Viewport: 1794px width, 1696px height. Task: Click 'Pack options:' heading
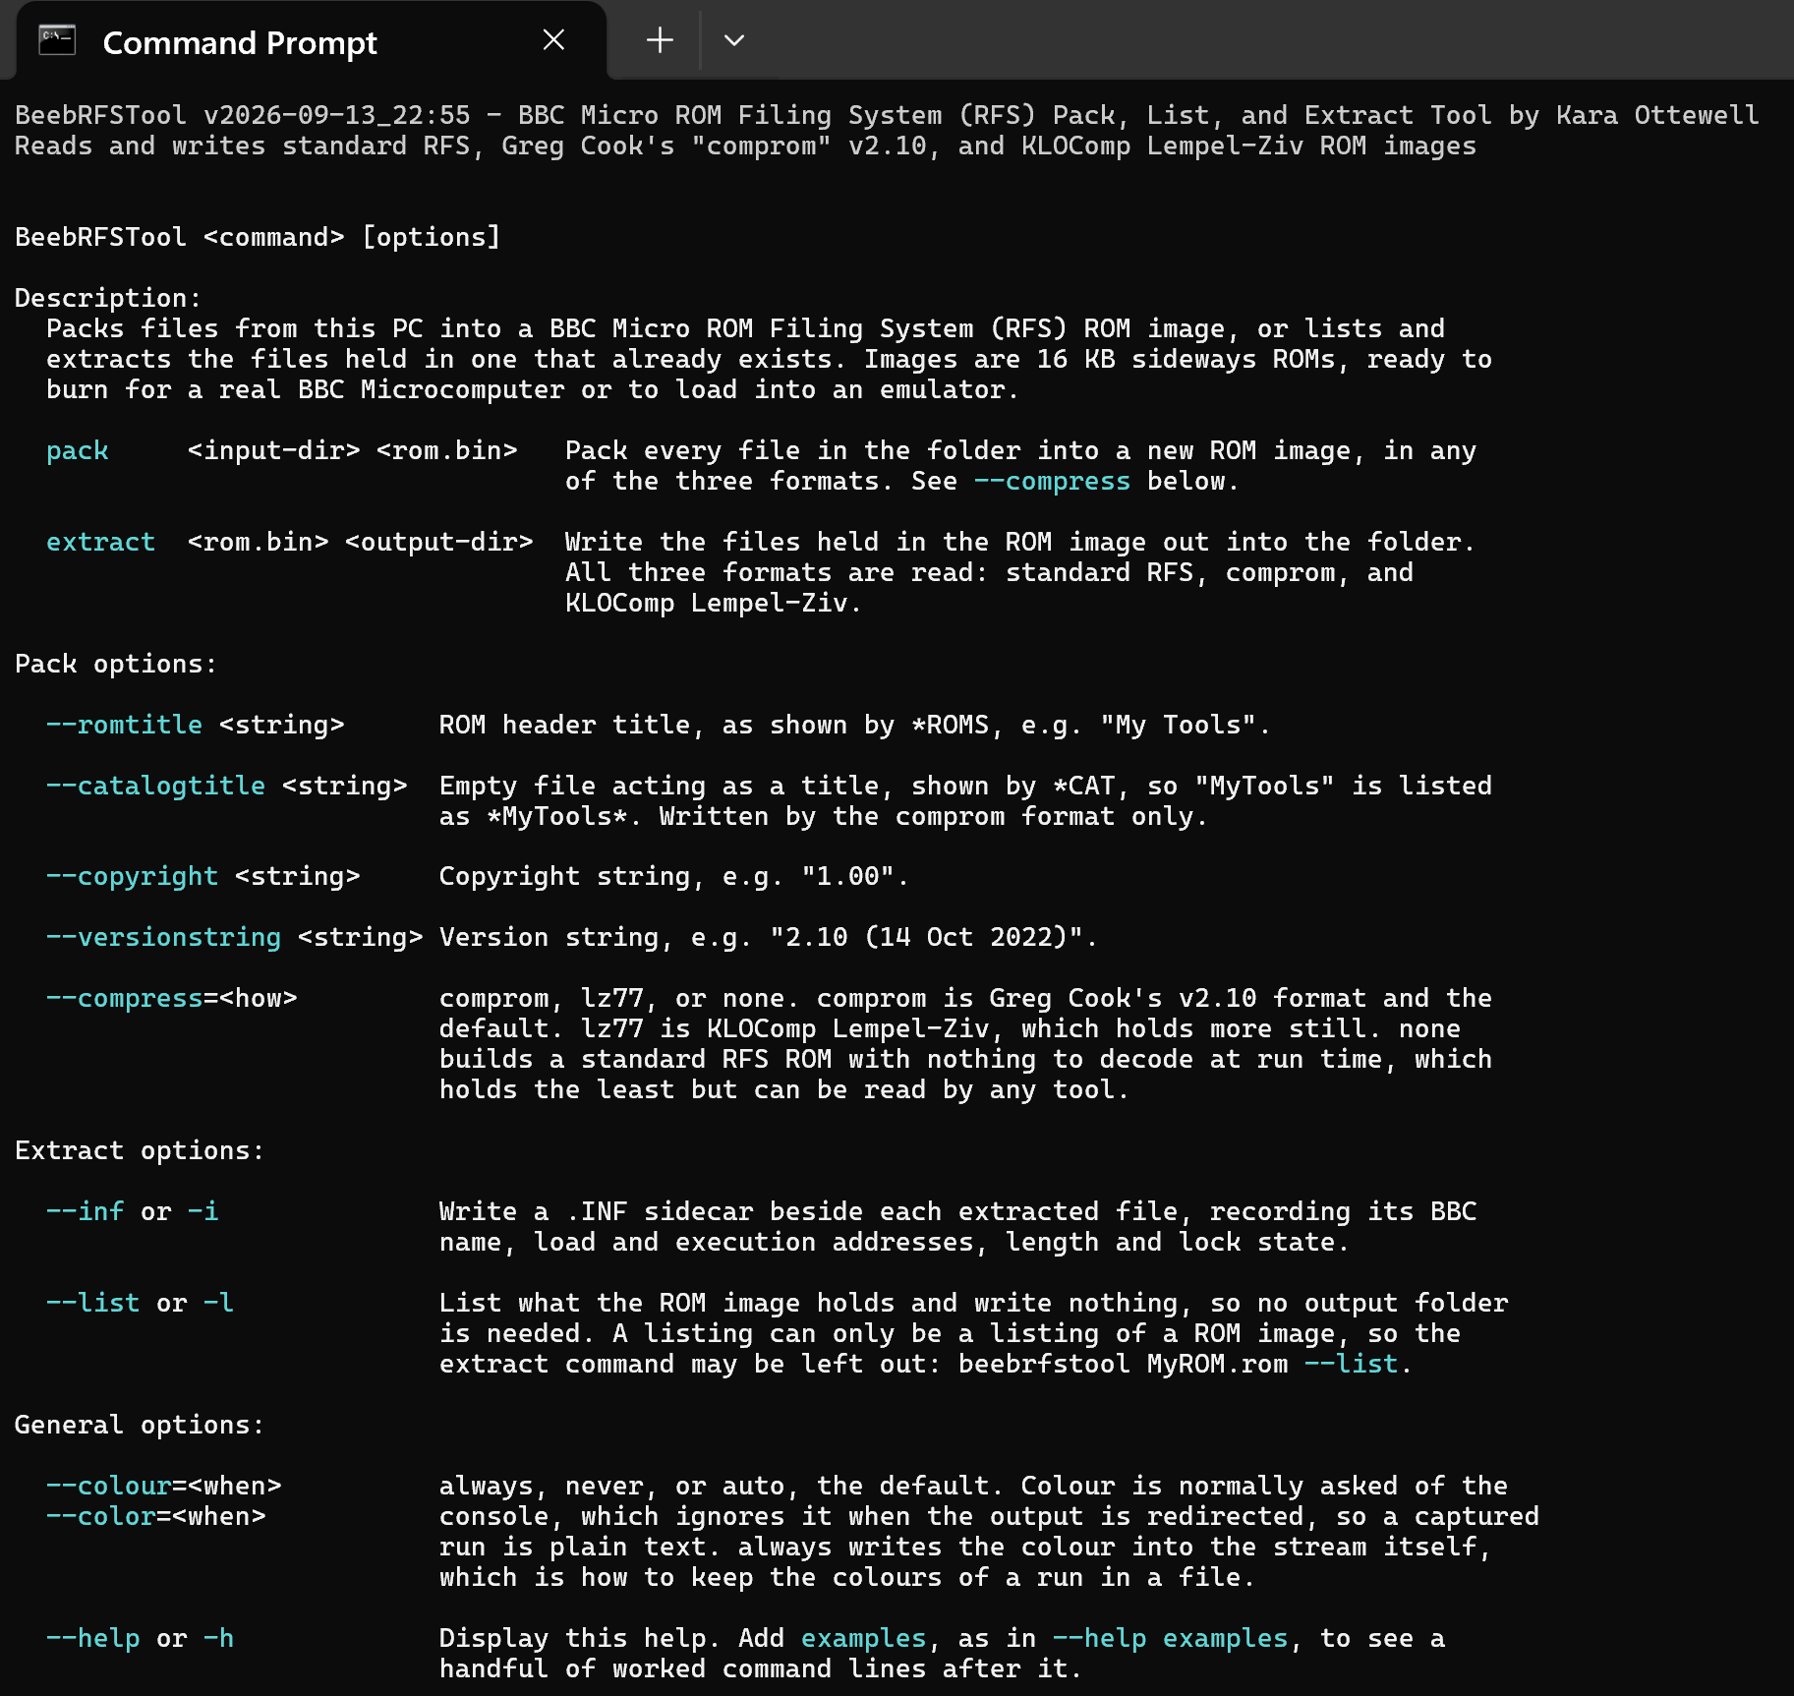click(x=116, y=665)
